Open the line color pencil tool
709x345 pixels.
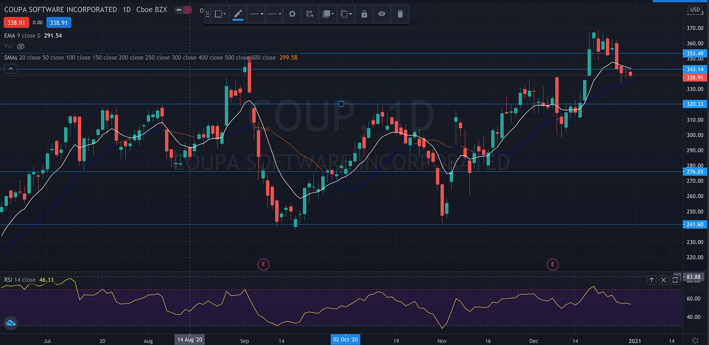238,14
